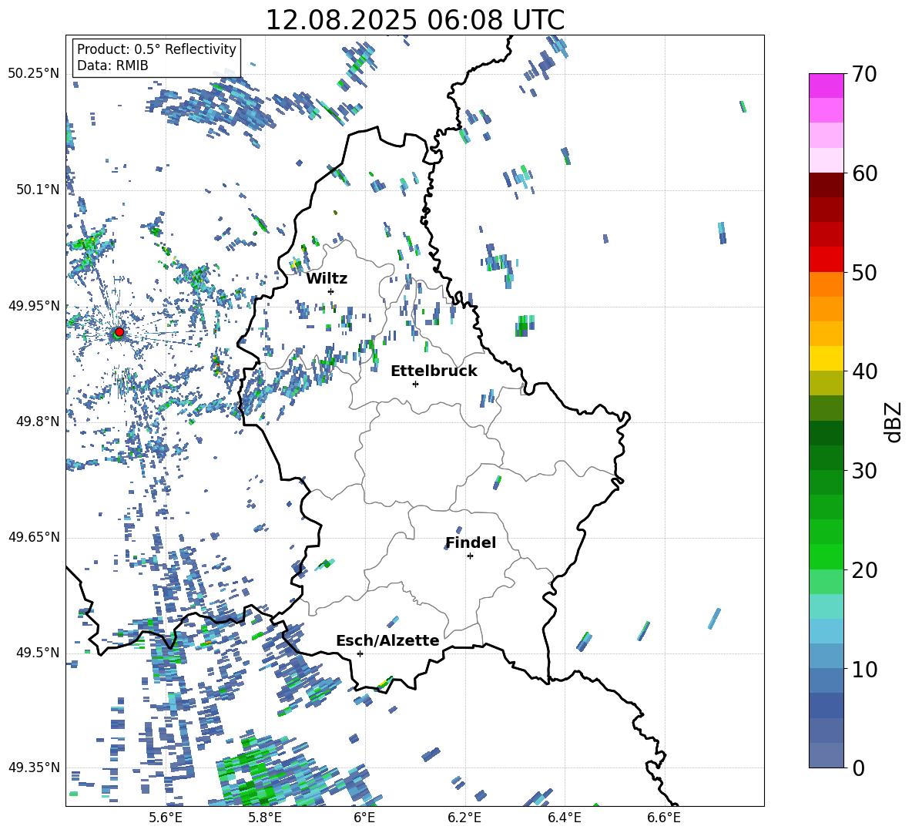
Task: Click the 50.1°N latitude label
Action: 38,190
